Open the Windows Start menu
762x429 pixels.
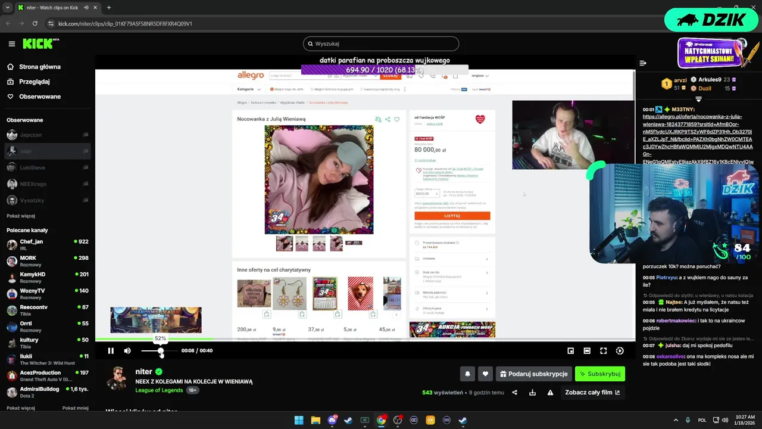pyautogui.click(x=299, y=420)
